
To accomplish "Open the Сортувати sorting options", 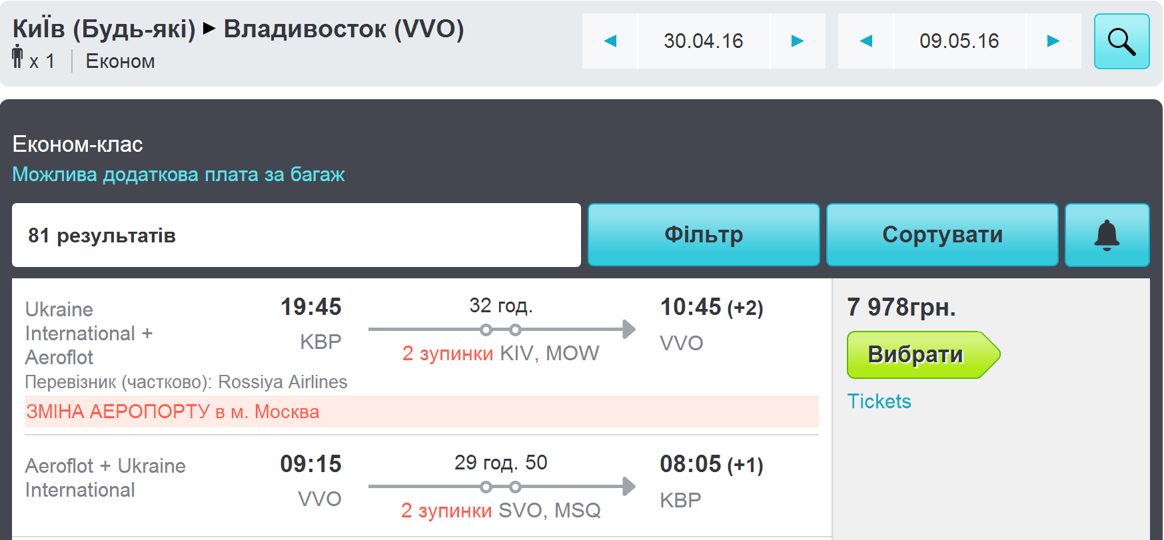I will coord(942,235).
